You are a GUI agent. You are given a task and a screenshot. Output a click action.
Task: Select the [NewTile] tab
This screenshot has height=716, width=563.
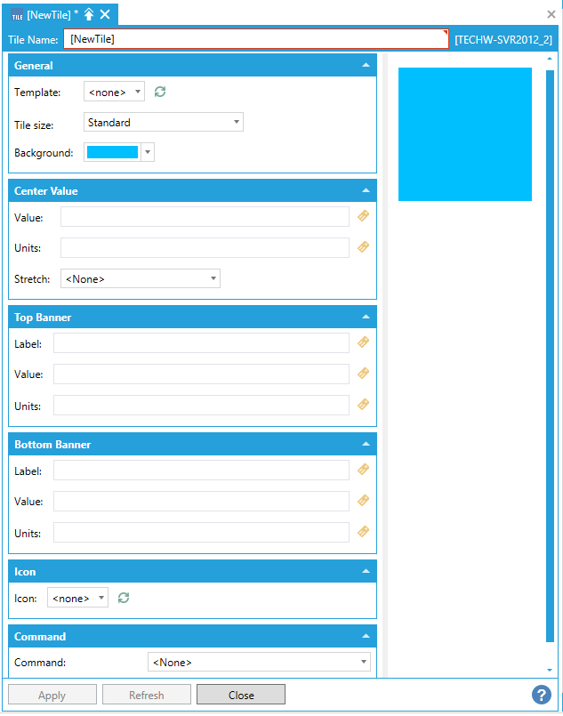pyautogui.click(x=46, y=14)
